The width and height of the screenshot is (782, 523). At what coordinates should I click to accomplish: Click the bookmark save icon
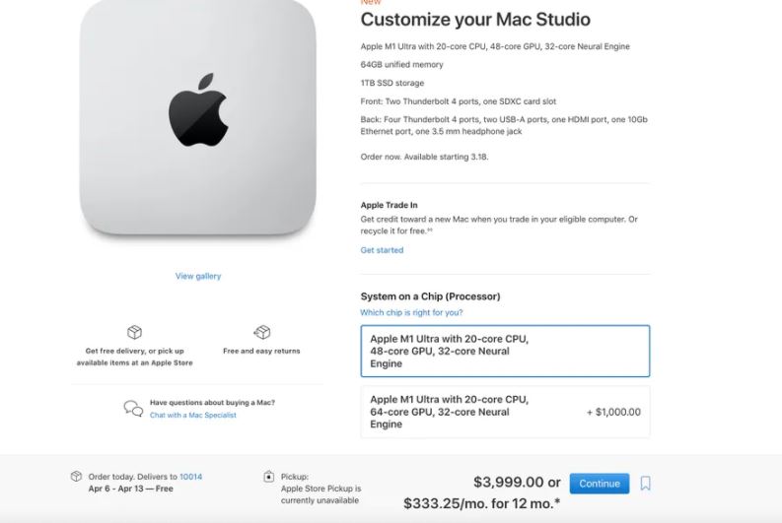click(646, 484)
